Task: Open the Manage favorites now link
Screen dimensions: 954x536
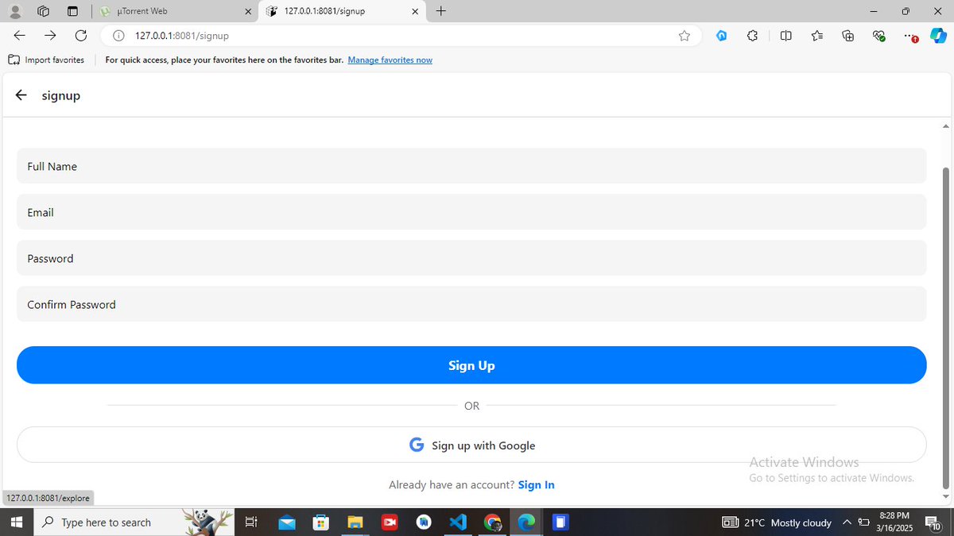Action: point(390,60)
